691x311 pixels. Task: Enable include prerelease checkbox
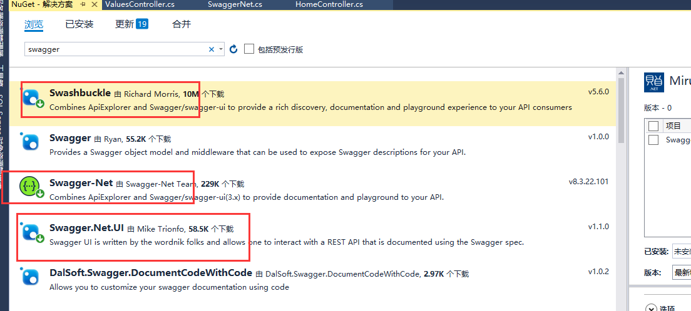click(x=250, y=49)
